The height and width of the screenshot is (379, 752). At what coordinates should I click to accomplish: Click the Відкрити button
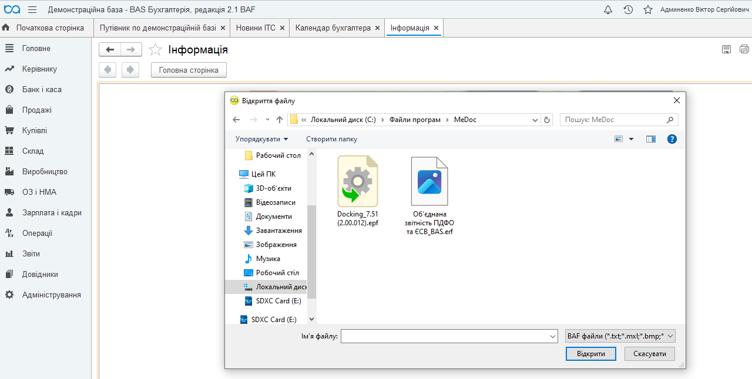590,354
